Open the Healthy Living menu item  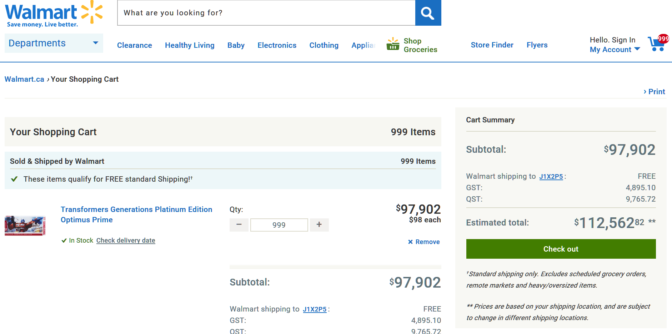(190, 45)
